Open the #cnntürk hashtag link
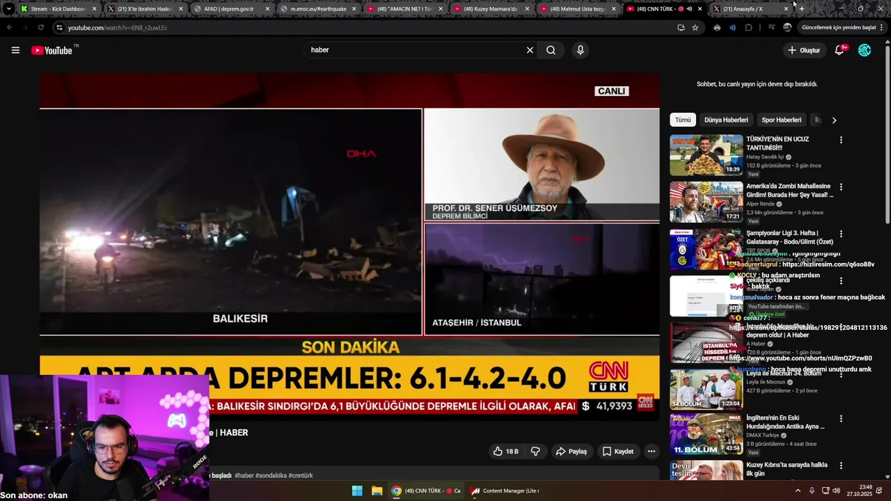This screenshot has height=501, width=891. click(x=301, y=476)
